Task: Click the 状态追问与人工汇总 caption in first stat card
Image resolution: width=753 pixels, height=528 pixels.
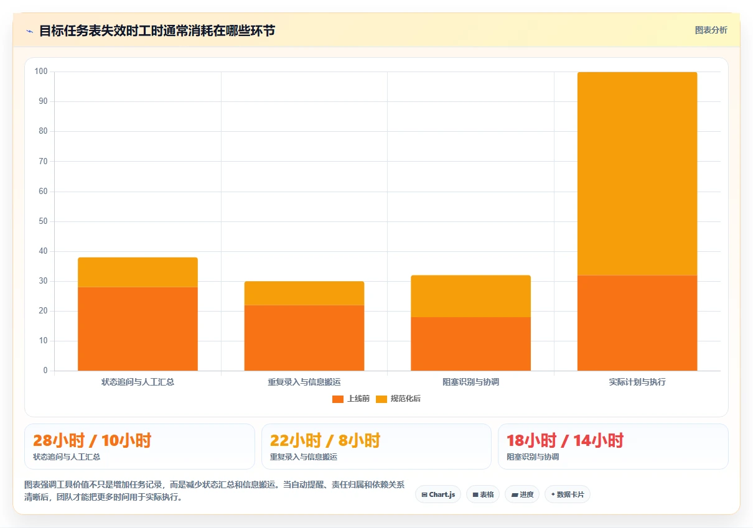Action: (x=67, y=457)
